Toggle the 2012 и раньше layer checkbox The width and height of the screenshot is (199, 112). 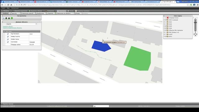point(166,20)
